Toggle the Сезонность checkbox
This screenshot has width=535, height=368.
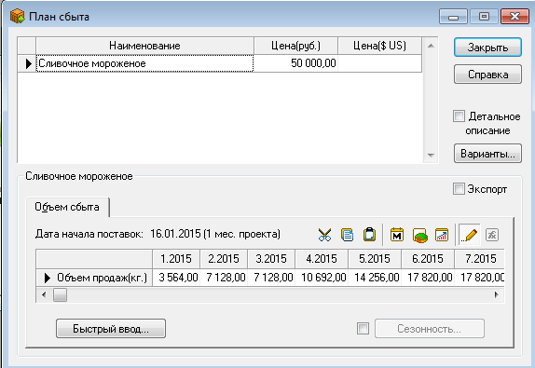click(363, 329)
